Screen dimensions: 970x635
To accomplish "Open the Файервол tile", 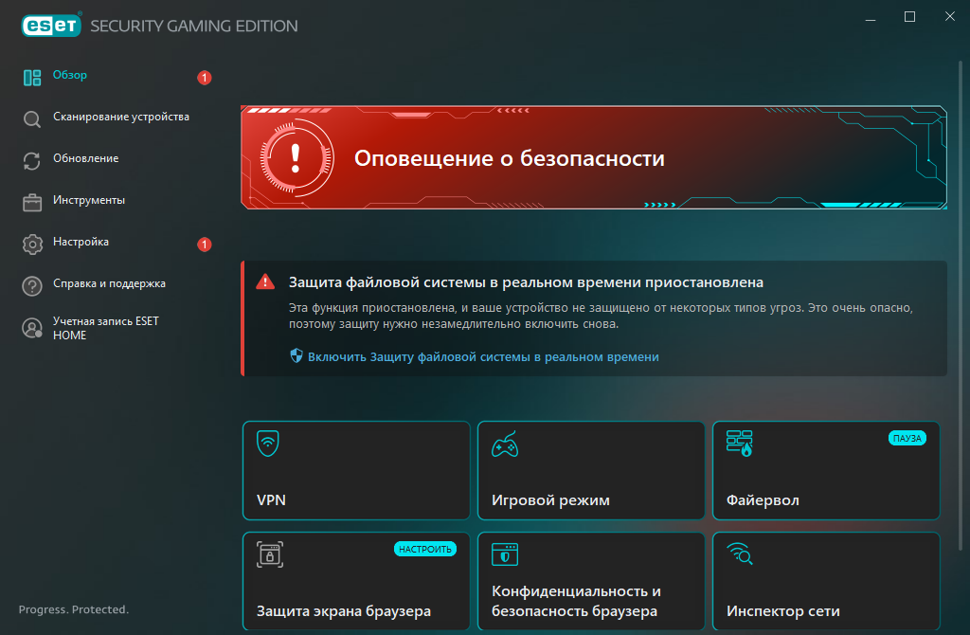I will [x=826, y=470].
